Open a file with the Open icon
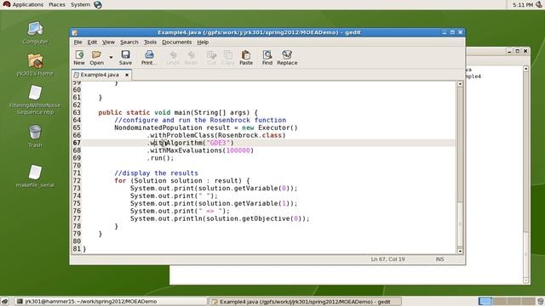The image size is (545, 306). (96, 58)
